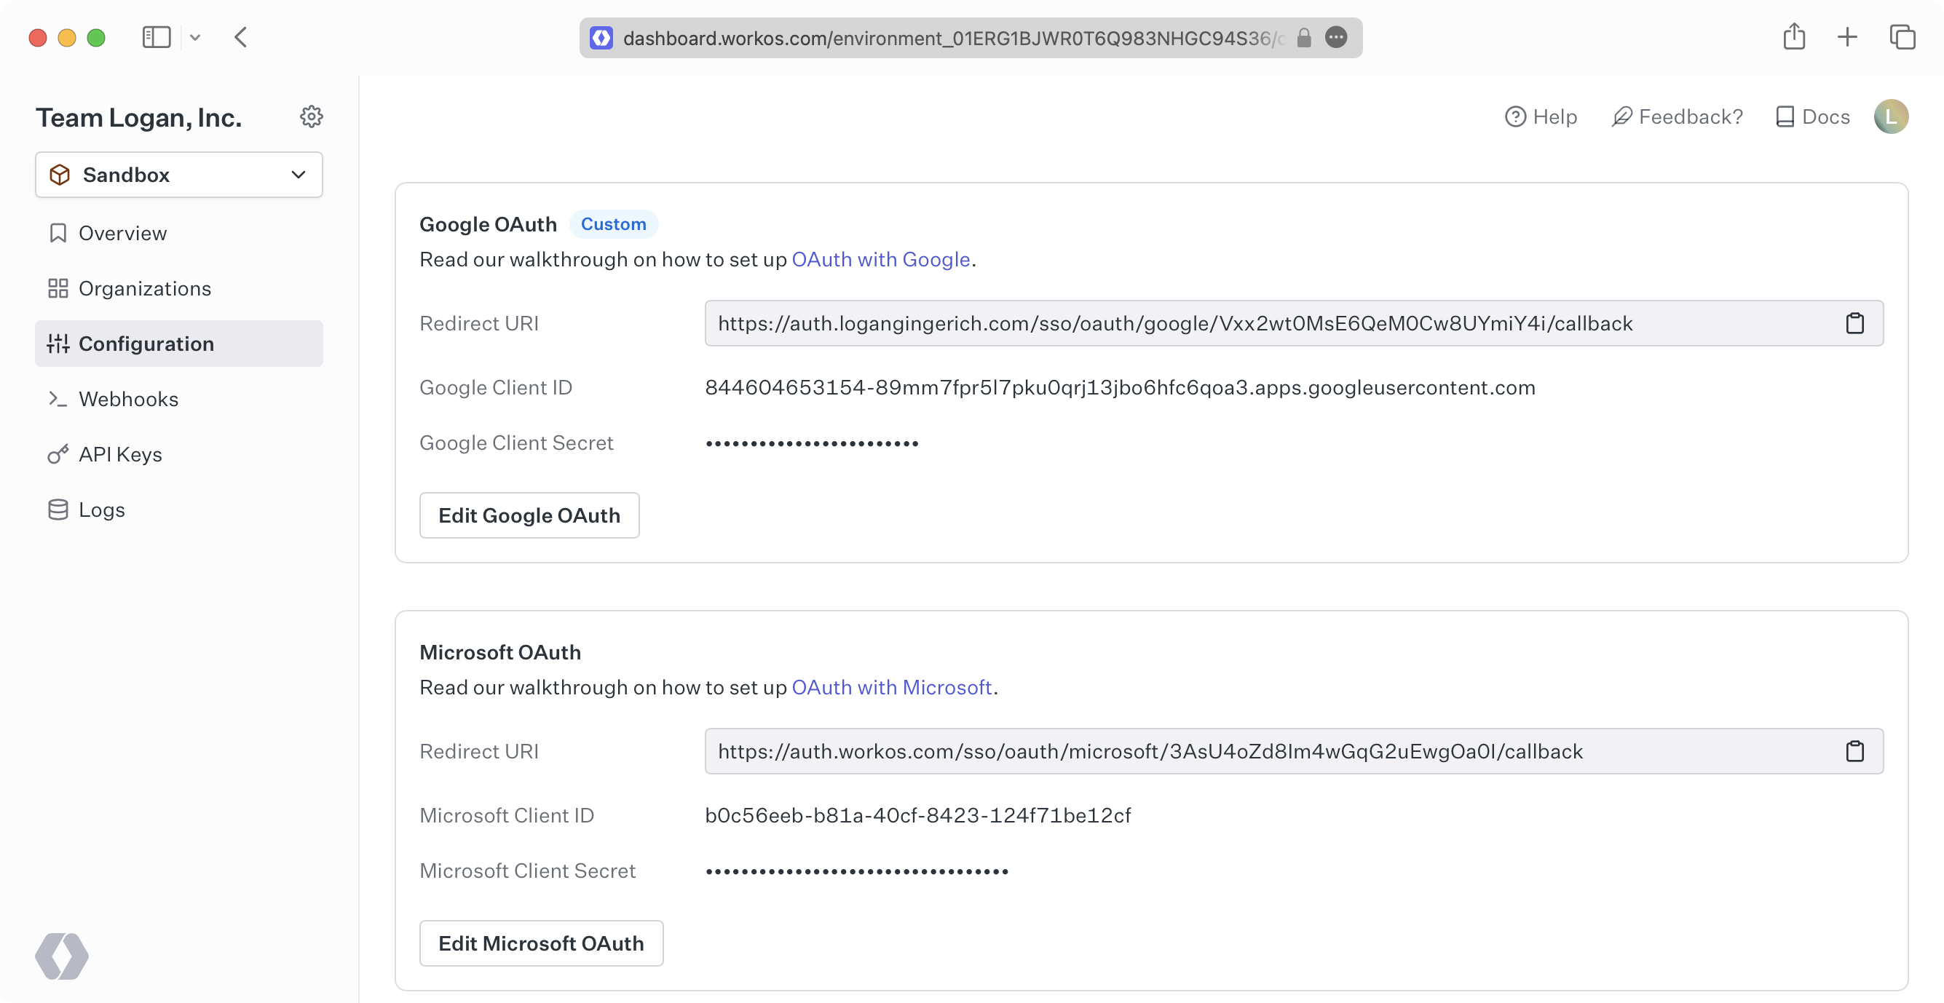This screenshot has width=1944, height=1003.
Task: Click the Microsoft Client Secret dots
Action: [857, 872]
